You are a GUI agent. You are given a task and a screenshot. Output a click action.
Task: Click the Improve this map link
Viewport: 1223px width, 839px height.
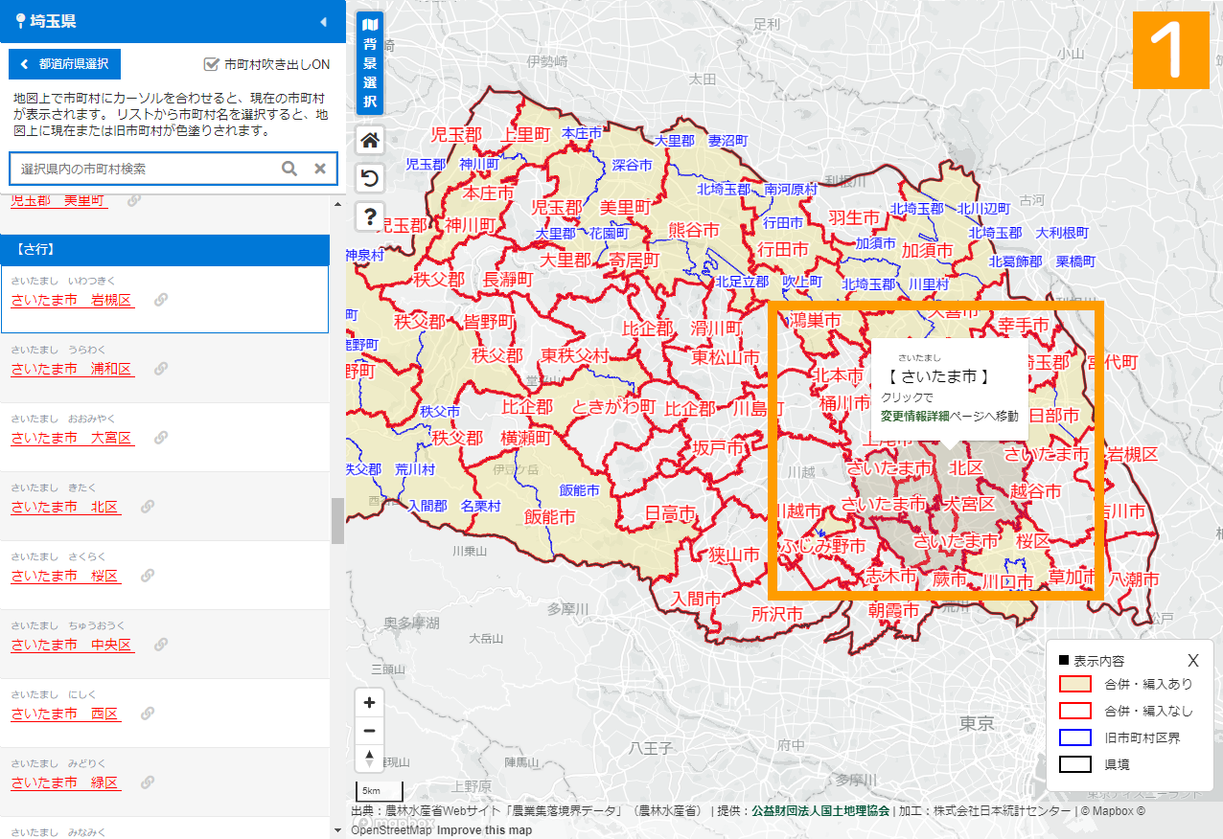pos(485,830)
